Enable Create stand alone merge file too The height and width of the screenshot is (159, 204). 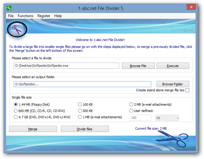click(187, 90)
